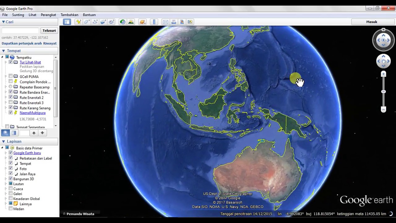Select the Add Polygon tool
Image resolution: width=396 pixels, height=223 pixels.
[87, 22]
